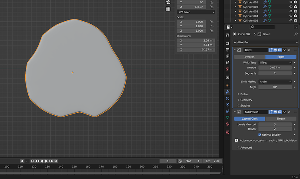Open the Width Type Offset dropdown
The height and width of the screenshot is (179, 300).
click(x=275, y=62)
